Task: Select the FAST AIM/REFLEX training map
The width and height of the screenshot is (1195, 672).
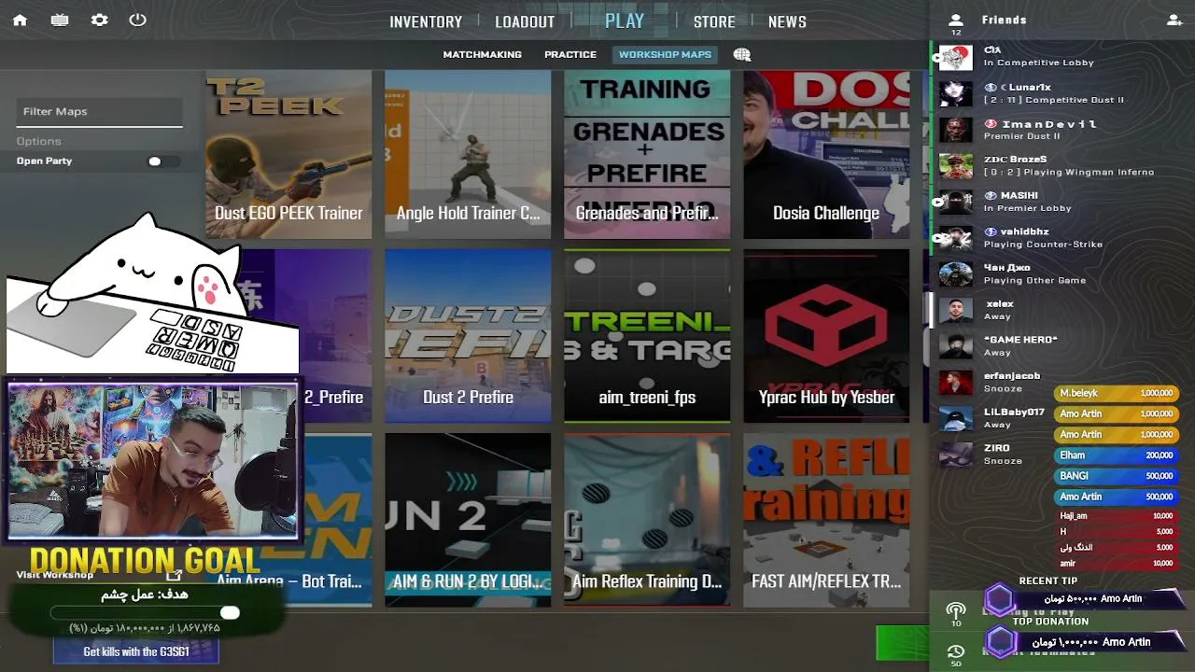Action: click(826, 520)
